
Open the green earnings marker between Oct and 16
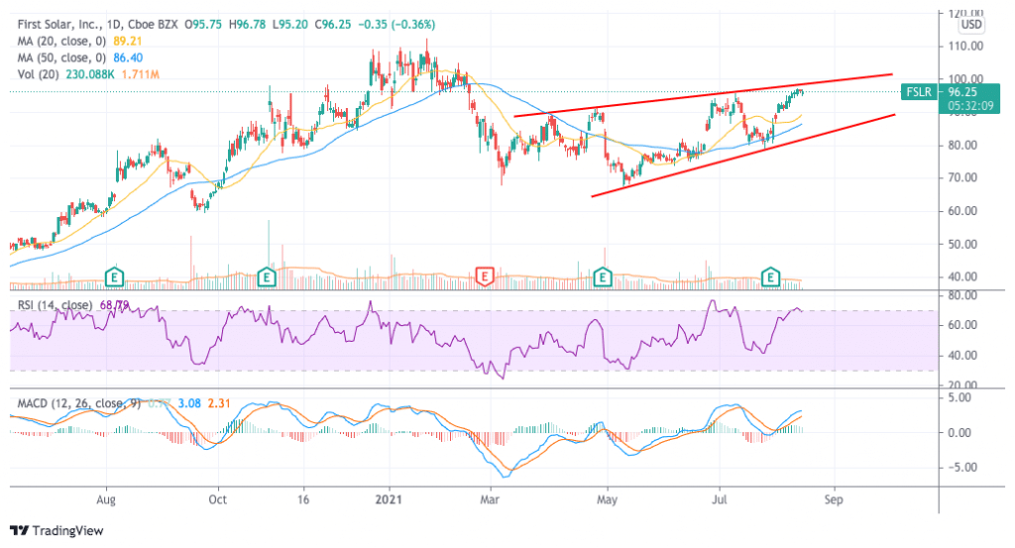click(x=267, y=277)
